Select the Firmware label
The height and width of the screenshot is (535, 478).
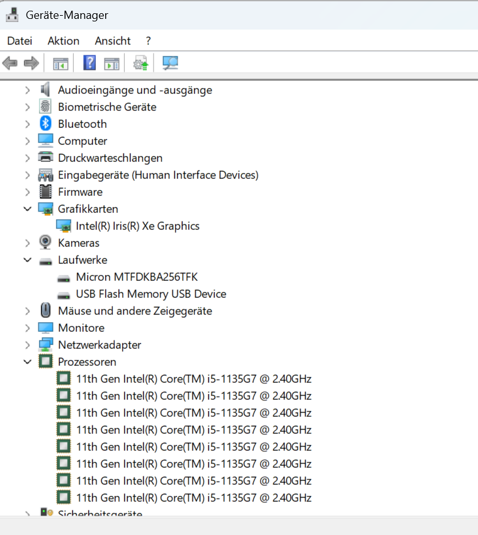click(80, 192)
